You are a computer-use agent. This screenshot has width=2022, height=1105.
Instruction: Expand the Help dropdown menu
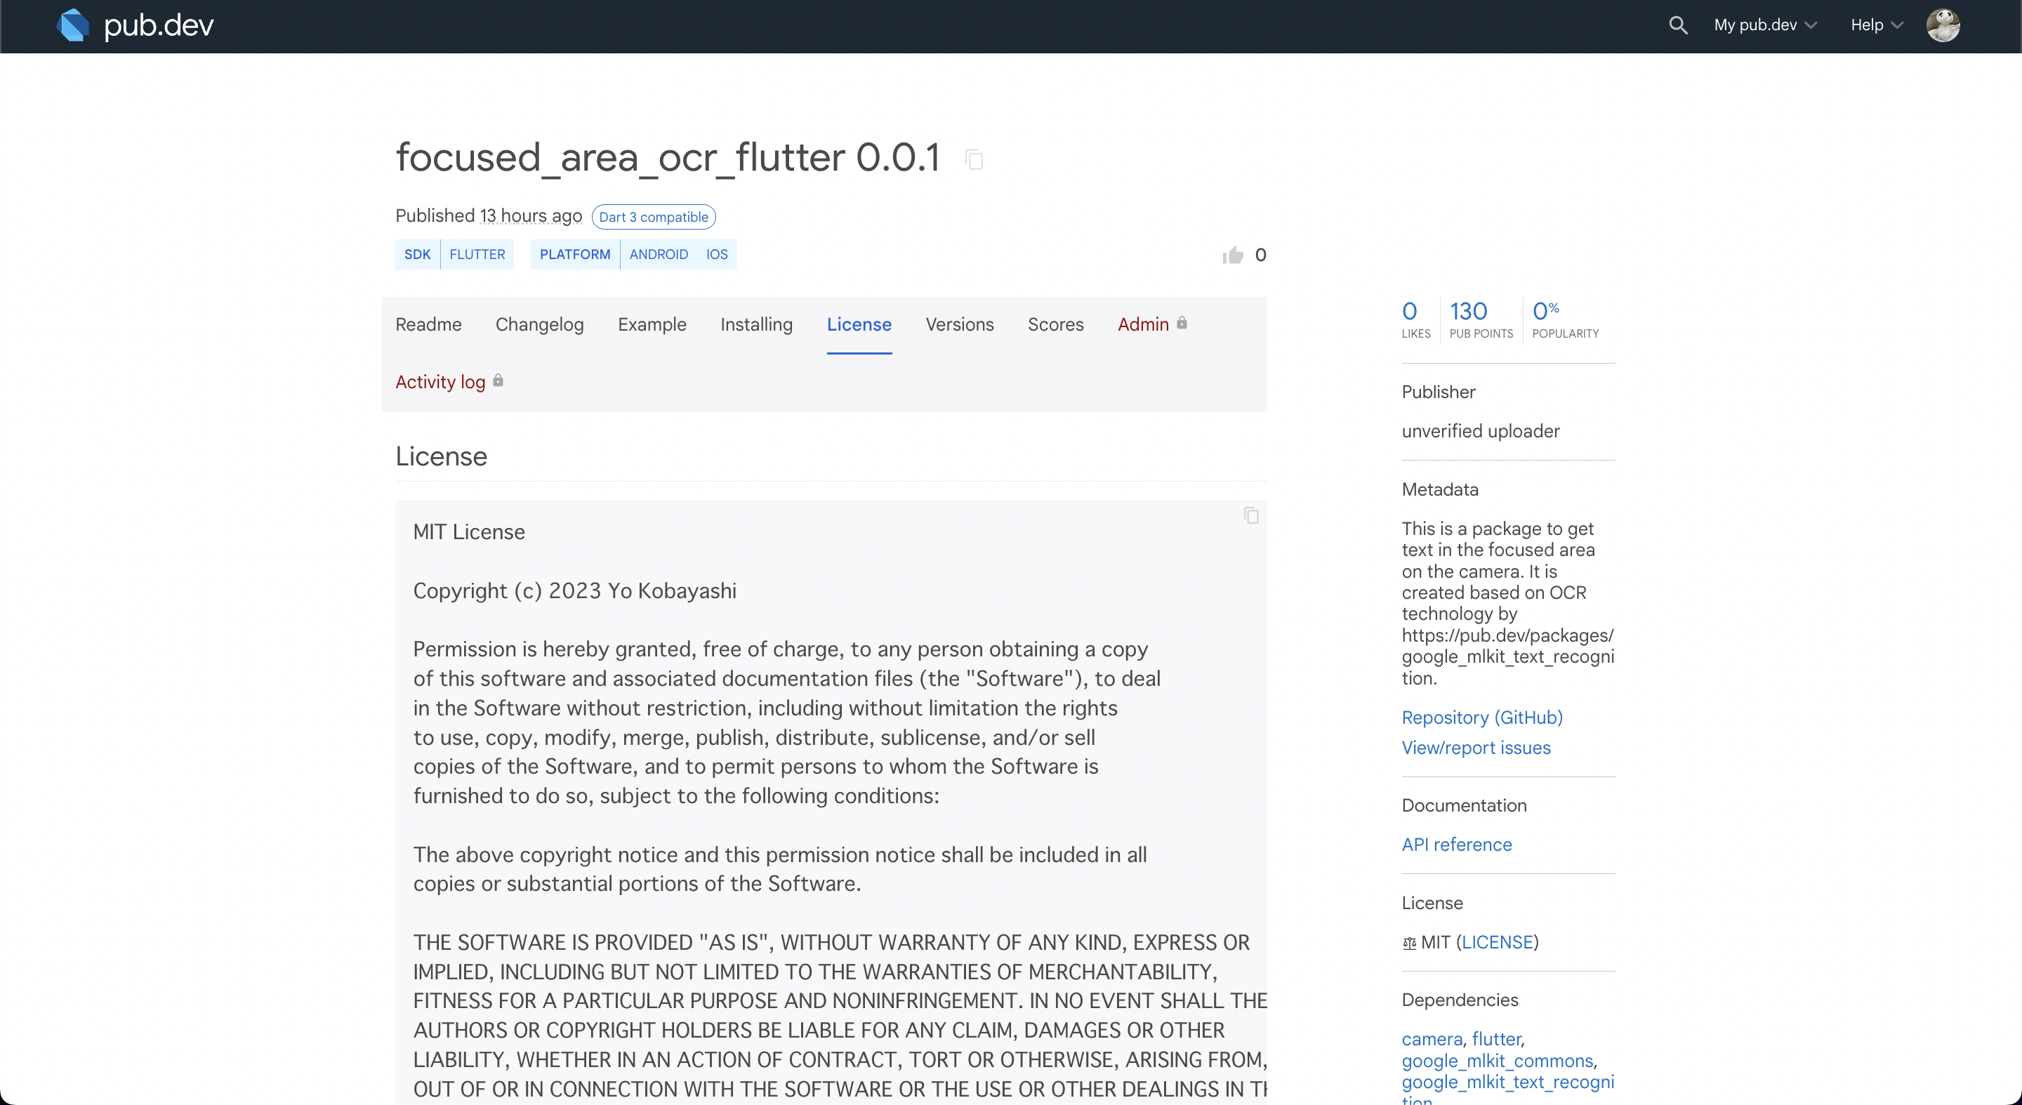click(x=1874, y=26)
